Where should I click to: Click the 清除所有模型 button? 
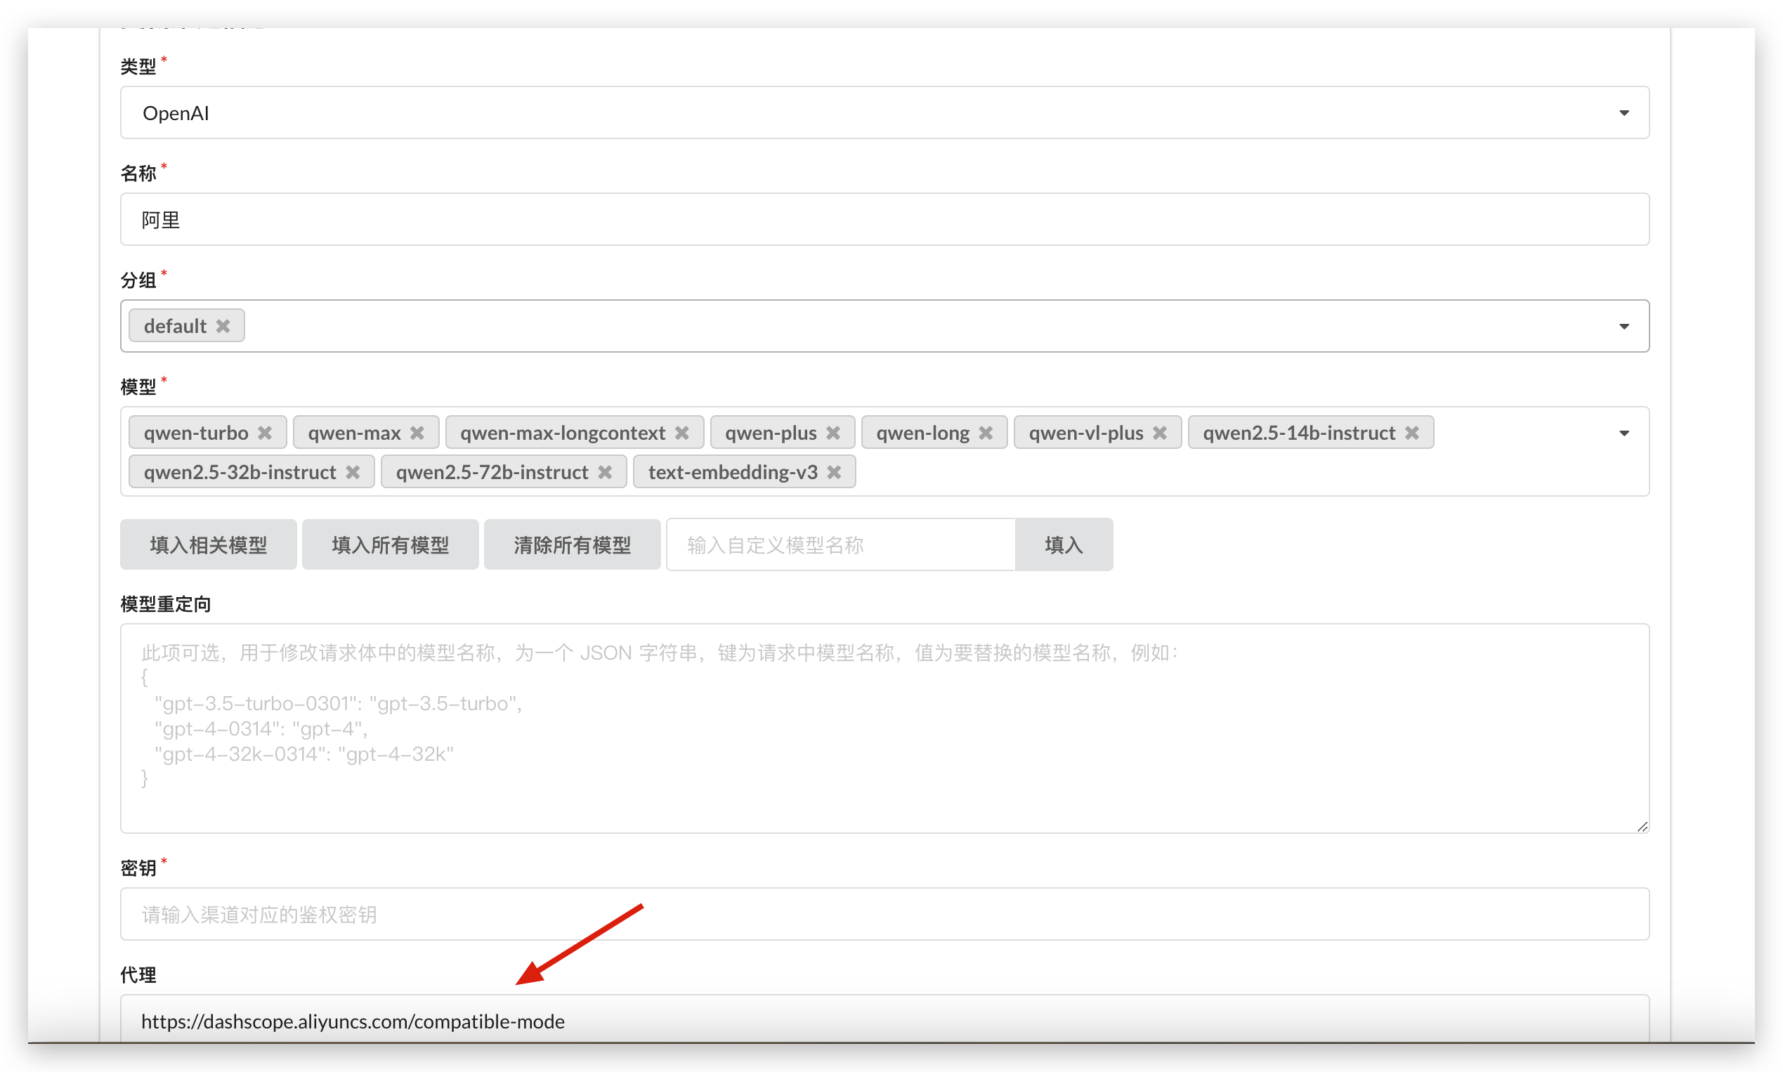pos(572,544)
